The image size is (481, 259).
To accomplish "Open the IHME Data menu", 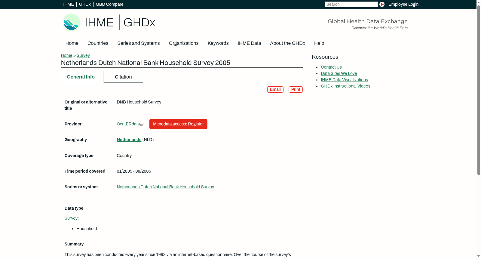I will (249, 43).
